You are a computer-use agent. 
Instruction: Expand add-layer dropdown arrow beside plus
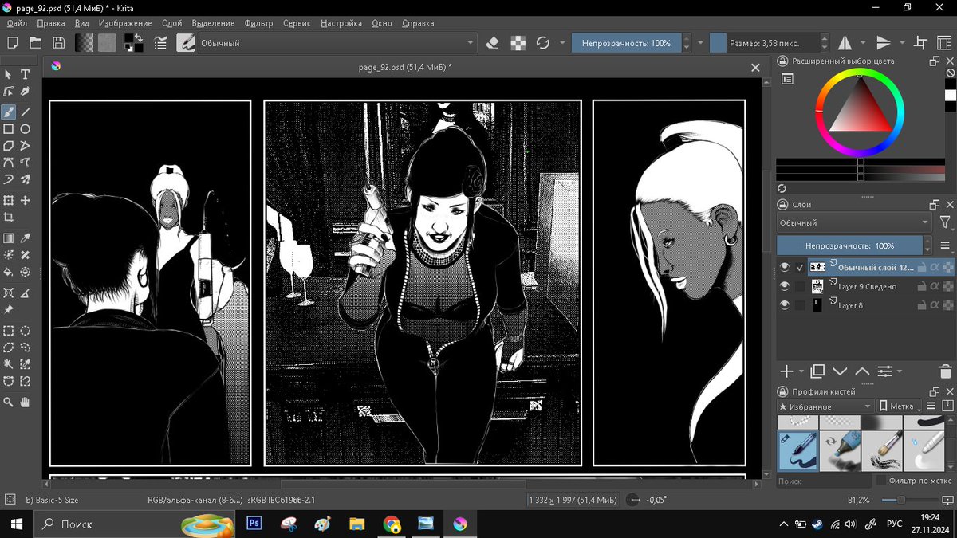click(x=801, y=371)
